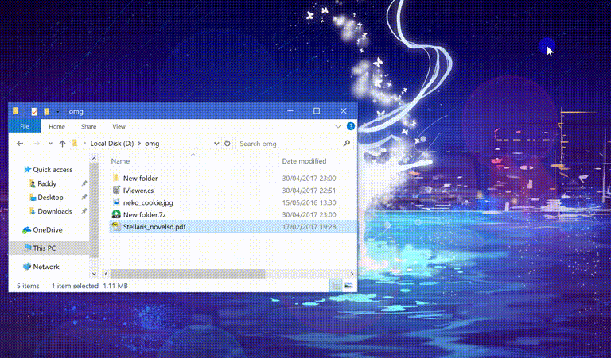Expand the ribbon with the chevron
Viewport: 611px width, 358px height.
(x=338, y=126)
